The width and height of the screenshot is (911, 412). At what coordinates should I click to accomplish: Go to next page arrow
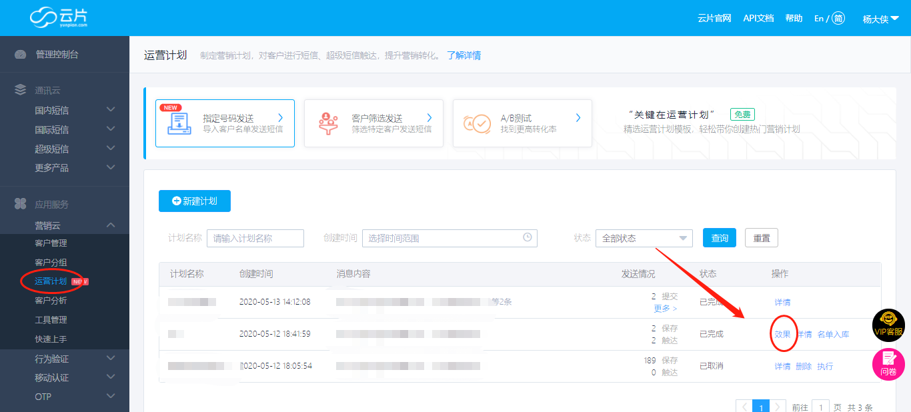click(x=778, y=407)
